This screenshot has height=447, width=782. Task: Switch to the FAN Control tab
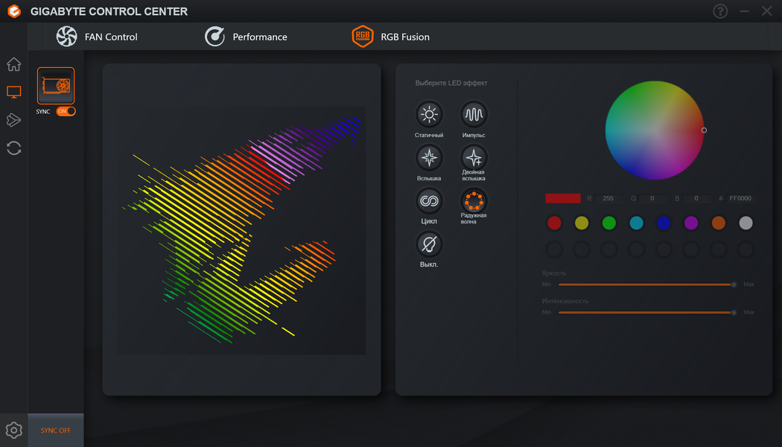pyautogui.click(x=98, y=37)
